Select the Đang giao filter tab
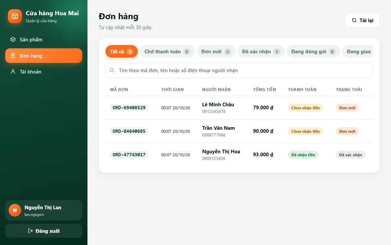This screenshot has width=391, height=245. pos(358,51)
